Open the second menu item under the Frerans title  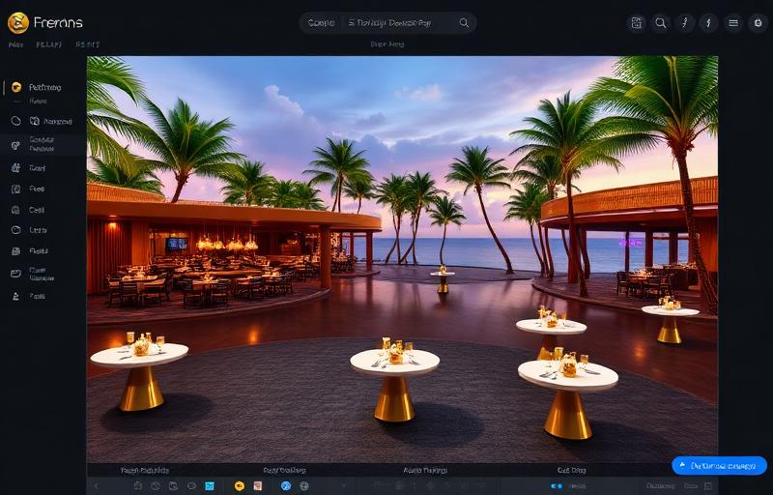[49, 44]
